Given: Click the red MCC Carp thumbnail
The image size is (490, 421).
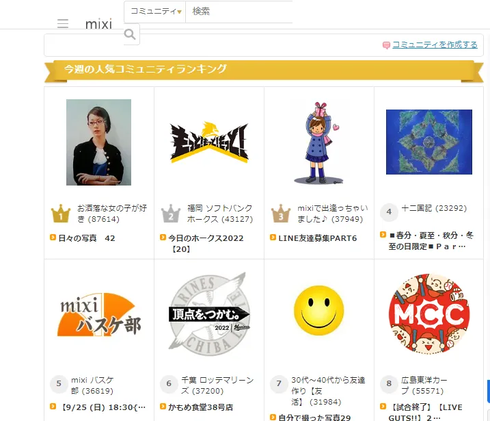Looking at the screenshot, I should (x=429, y=314).
